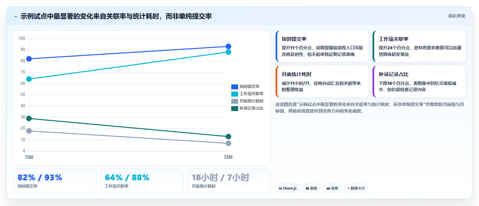Click the 月底统计耗时 label under 18小时 / 7小时
The image size is (479, 206).
coord(203,186)
